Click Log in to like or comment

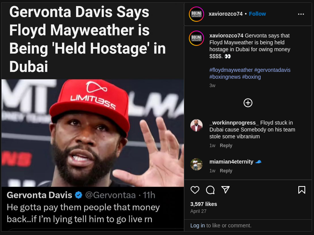(198, 225)
